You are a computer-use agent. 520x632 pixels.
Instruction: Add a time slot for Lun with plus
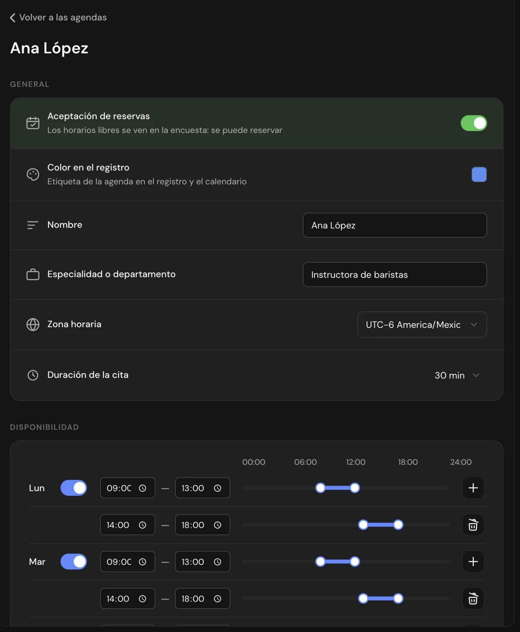(473, 488)
